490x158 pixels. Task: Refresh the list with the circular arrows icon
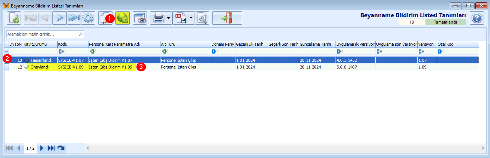click(88, 18)
